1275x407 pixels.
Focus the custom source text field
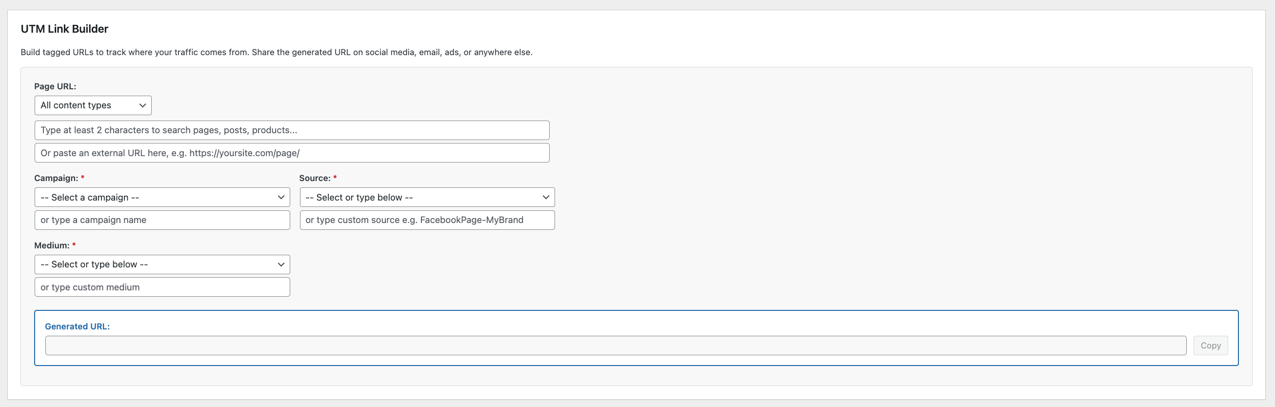[427, 220]
